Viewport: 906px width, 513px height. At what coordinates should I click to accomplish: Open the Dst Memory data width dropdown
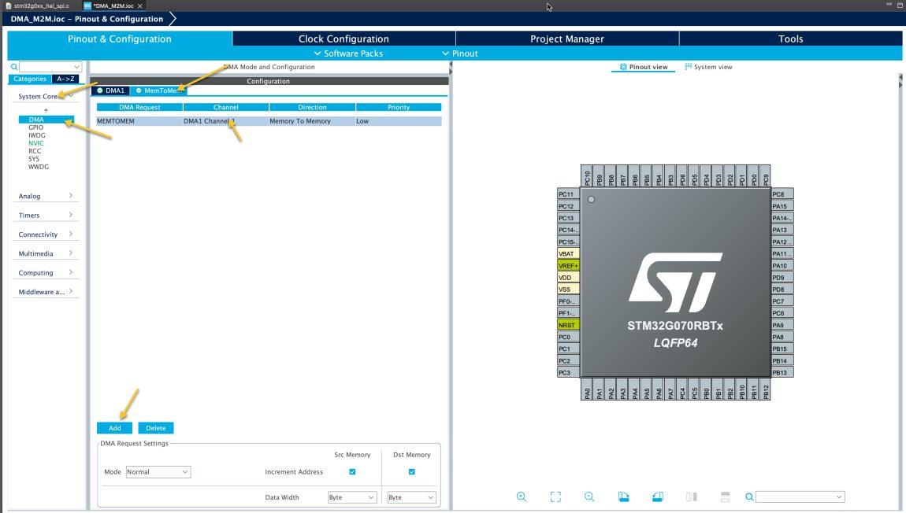[411, 496]
